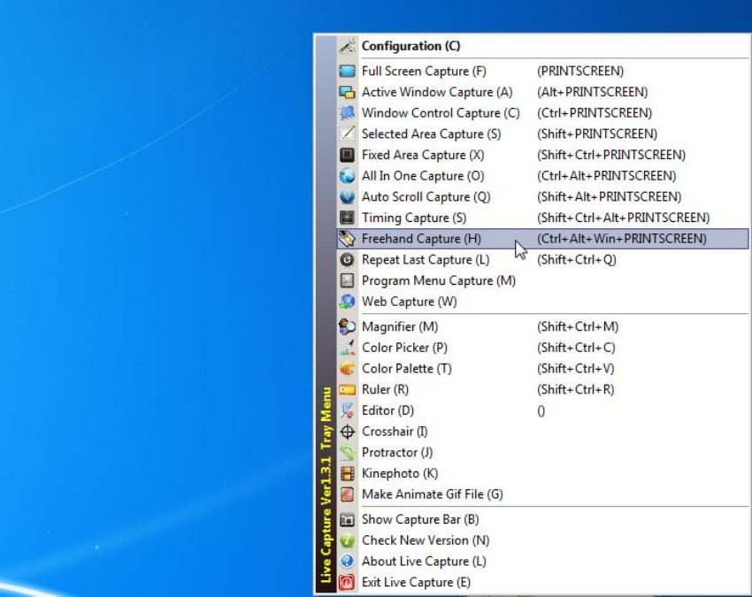Click the Magnifier icon
This screenshot has height=597, width=752.
(347, 327)
